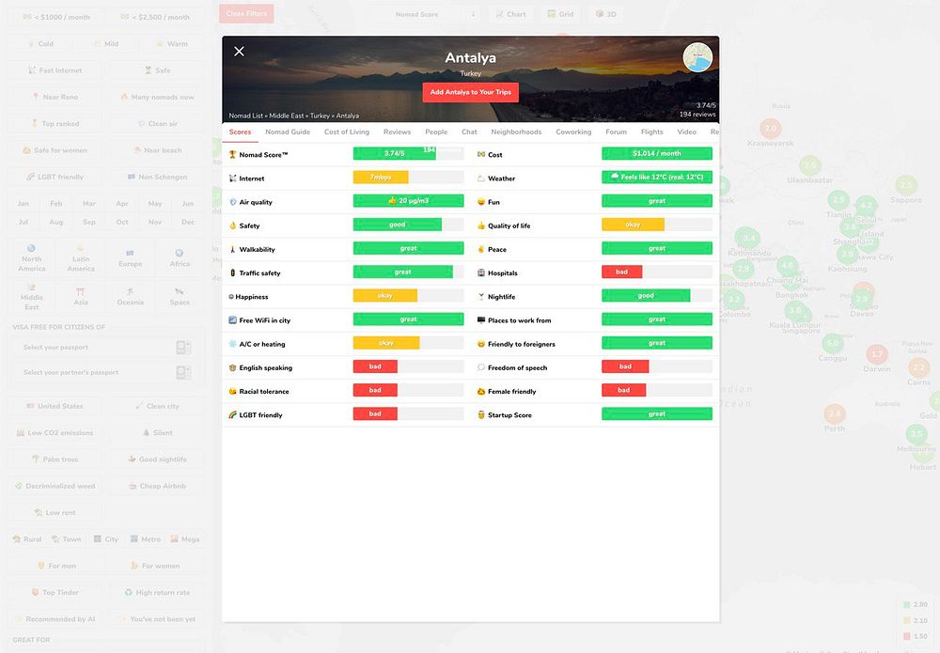Click the Cost money icon
This screenshot has width=940, height=653.
[x=480, y=155]
